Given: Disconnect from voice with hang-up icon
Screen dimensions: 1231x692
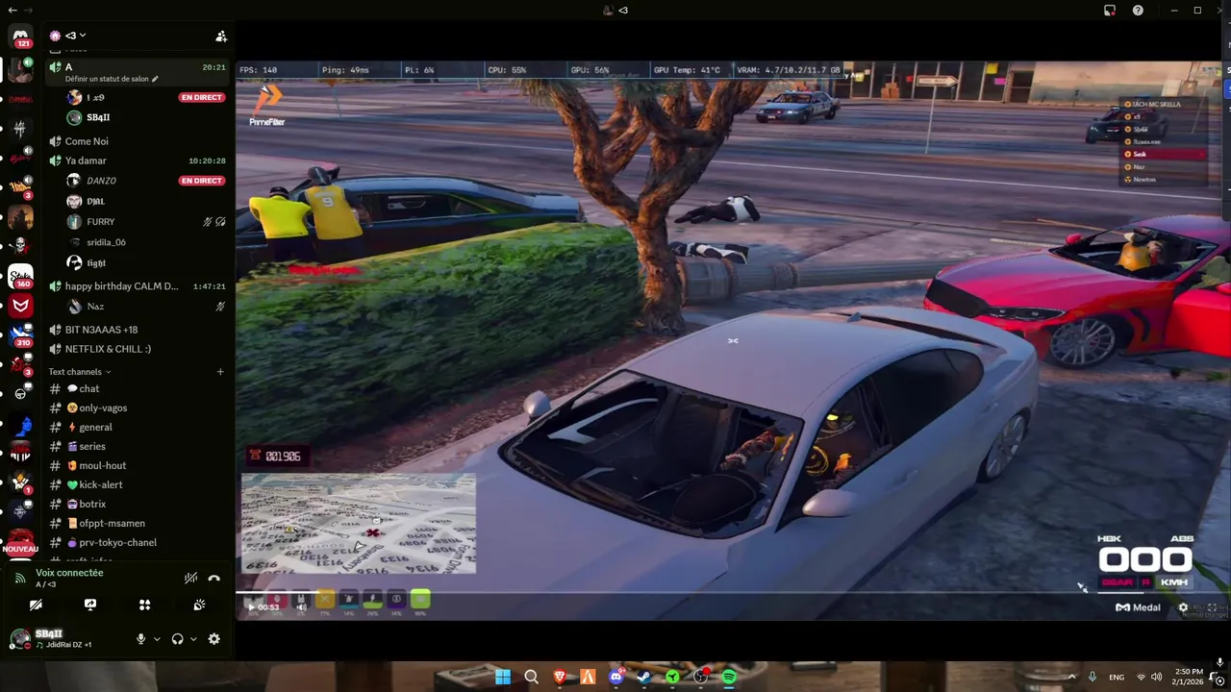Looking at the screenshot, I should pos(214,578).
